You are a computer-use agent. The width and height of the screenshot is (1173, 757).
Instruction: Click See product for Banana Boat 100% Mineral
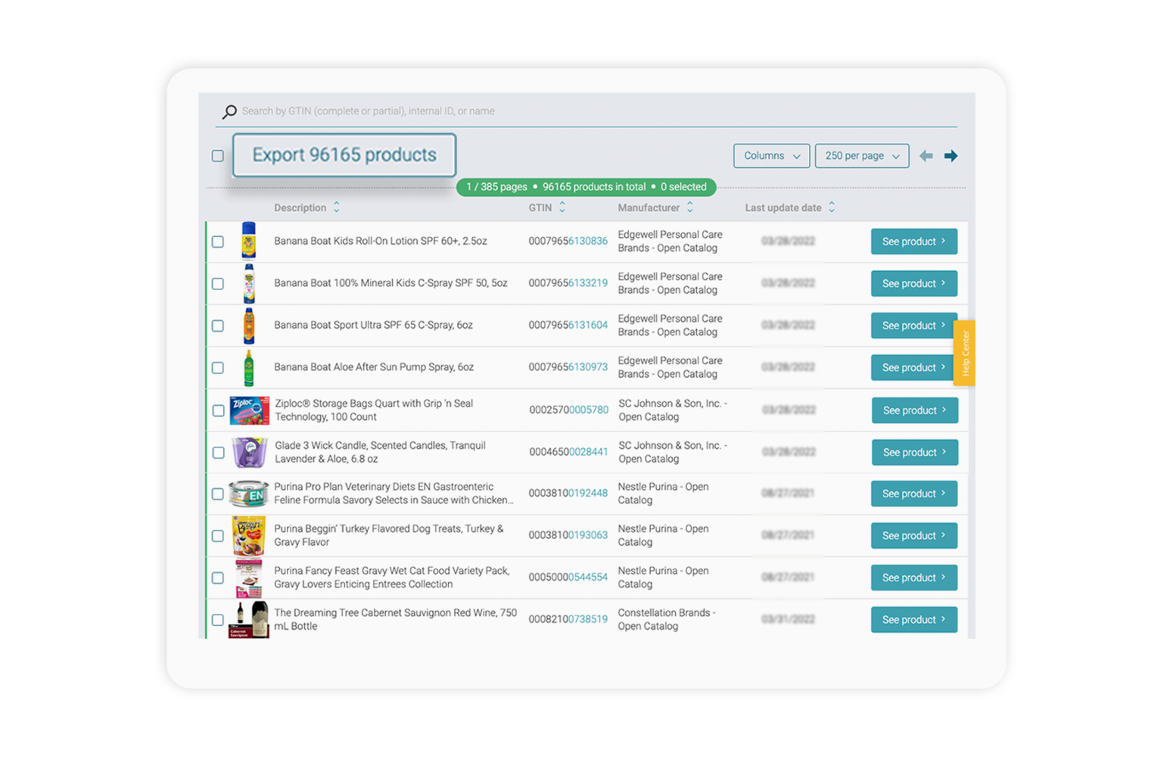914,283
